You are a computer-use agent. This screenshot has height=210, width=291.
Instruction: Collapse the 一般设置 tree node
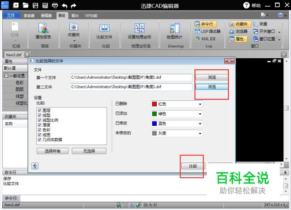tap(6, 75)
